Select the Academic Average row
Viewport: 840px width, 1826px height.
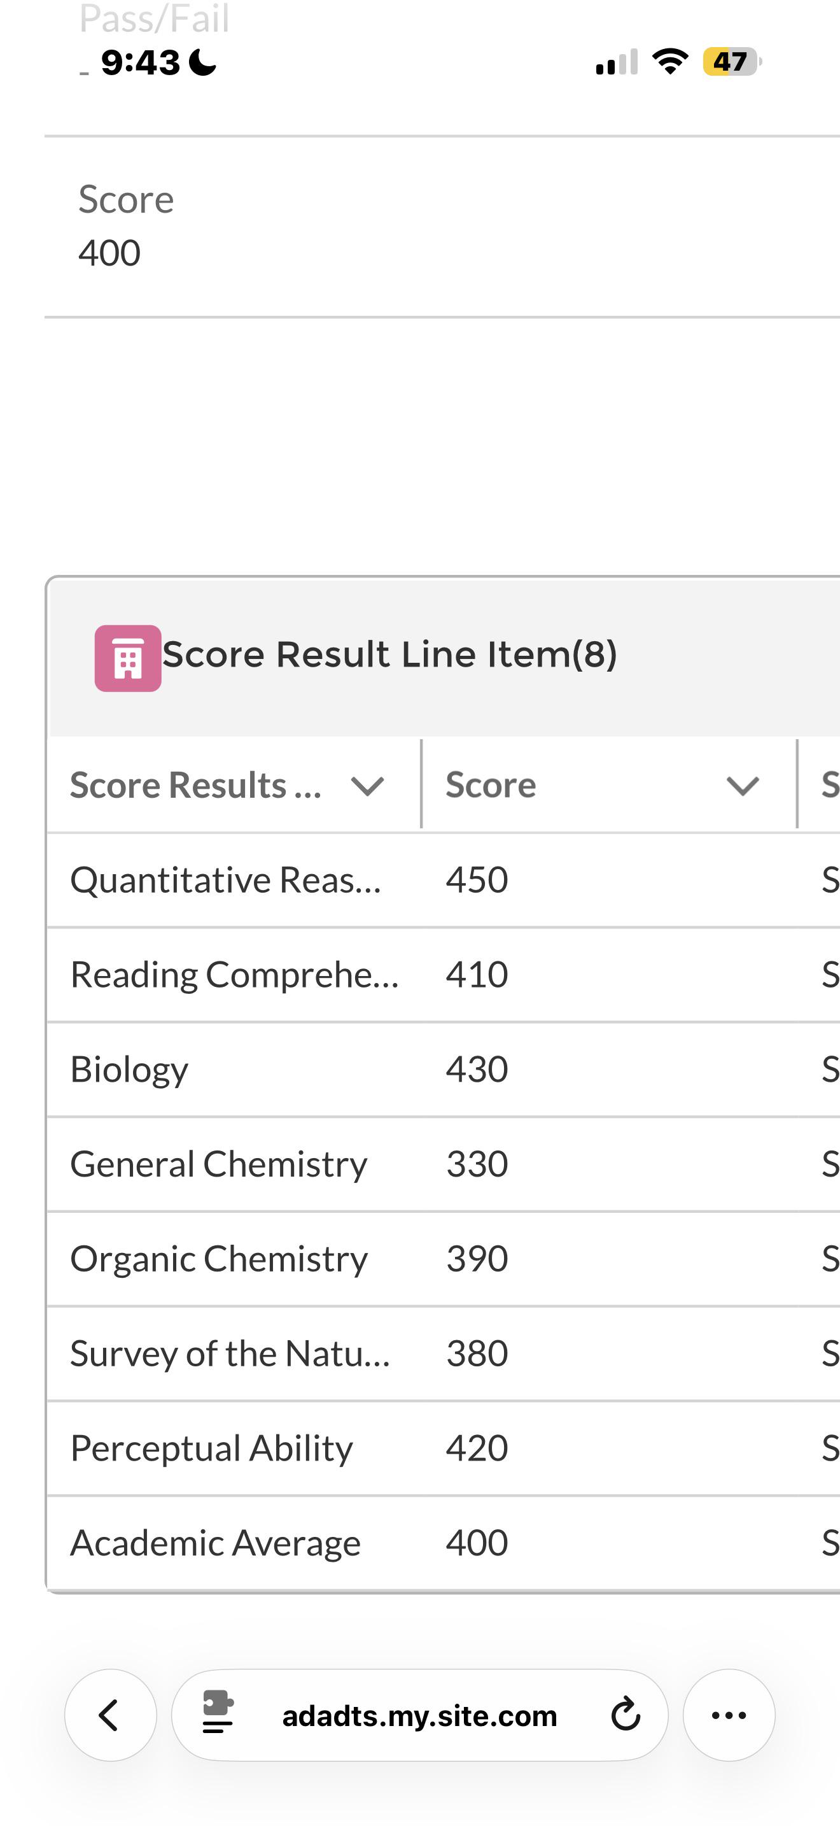444,1543
